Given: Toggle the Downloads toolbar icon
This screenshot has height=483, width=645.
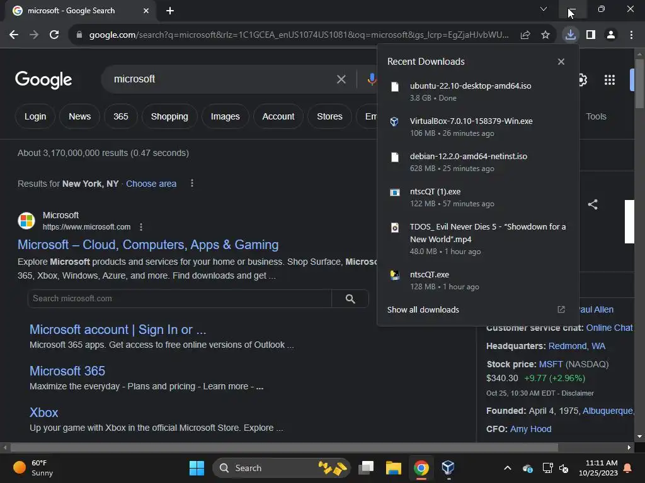Looking at the screenshot, I should tap(570, 35).
